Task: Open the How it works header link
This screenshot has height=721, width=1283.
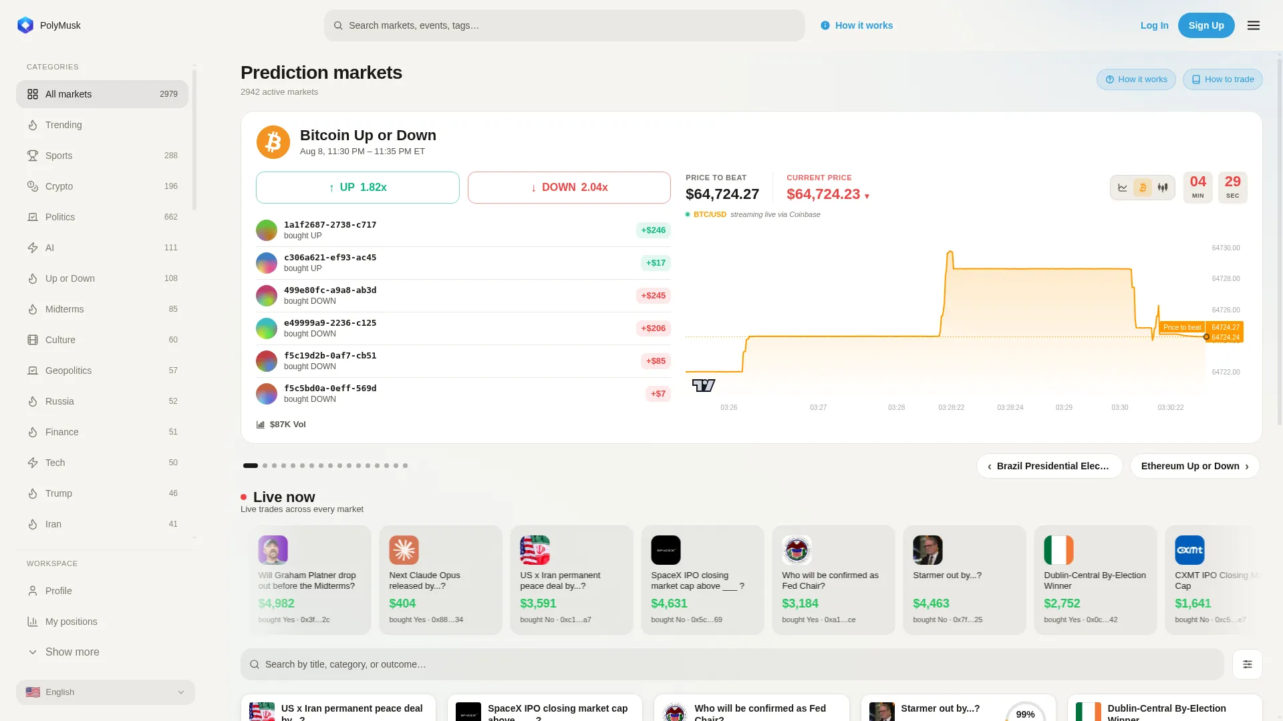Action: pos(857,25)
